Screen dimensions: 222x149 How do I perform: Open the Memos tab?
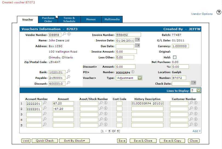pyautogui.click(x=91, y=19)
